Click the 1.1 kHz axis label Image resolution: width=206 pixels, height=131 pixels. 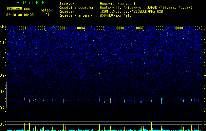3,43
